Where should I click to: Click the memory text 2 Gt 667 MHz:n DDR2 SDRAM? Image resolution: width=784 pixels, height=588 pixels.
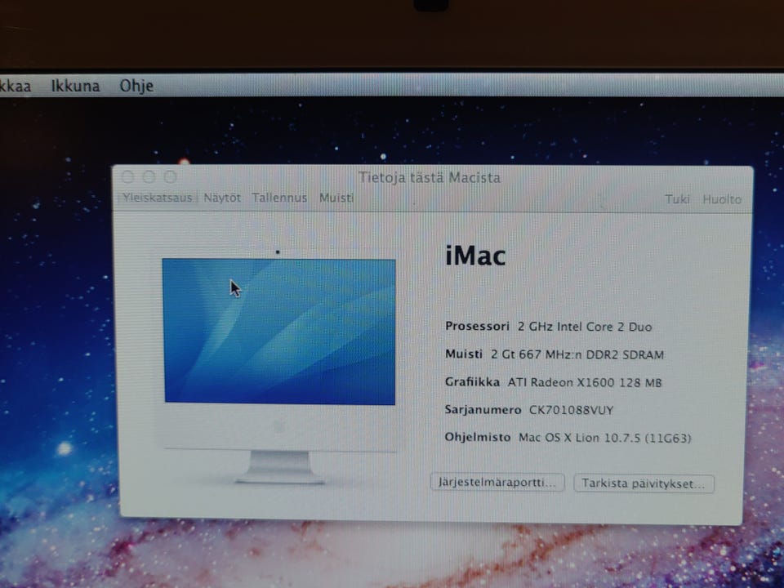click(x=577, y=354)
